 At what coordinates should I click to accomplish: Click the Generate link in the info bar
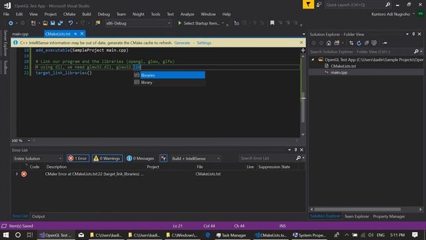tap(182, 43)
